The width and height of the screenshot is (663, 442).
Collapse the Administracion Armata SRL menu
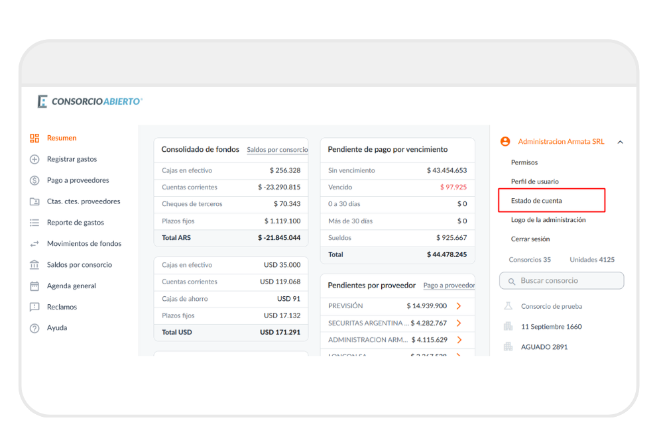tap(620, 142)
